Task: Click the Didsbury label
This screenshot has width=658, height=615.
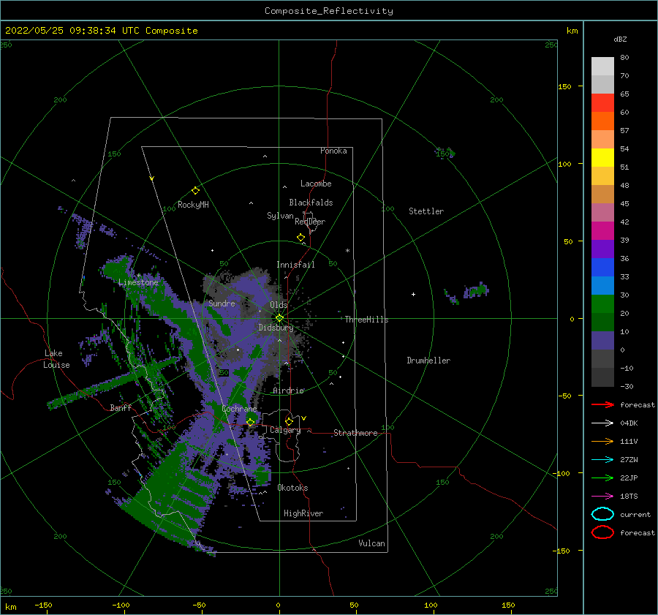Action: click(x=276, y=328)
